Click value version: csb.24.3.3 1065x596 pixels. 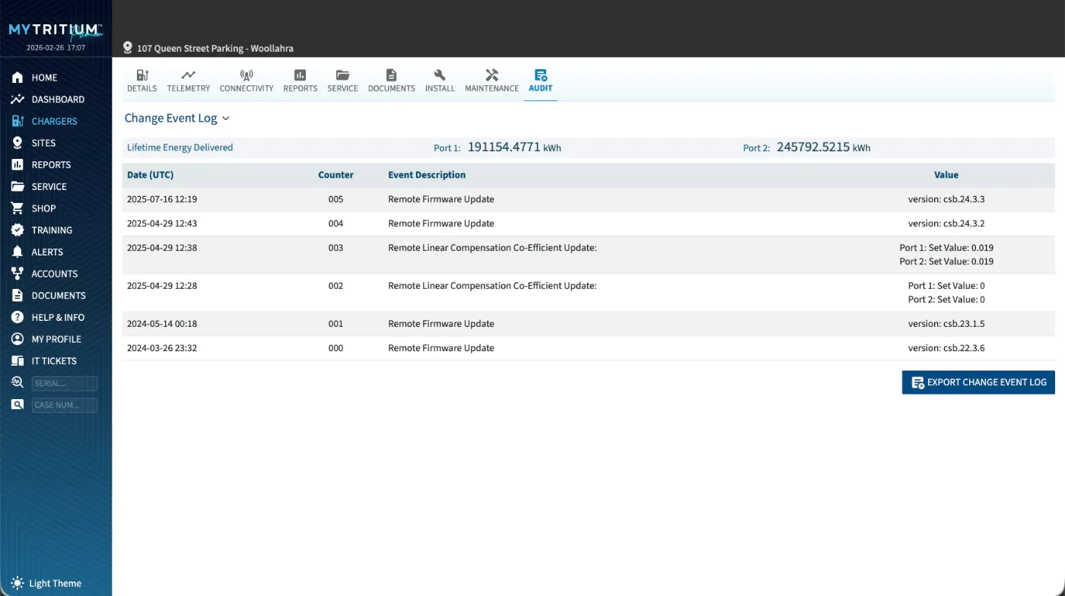point(946,199)
